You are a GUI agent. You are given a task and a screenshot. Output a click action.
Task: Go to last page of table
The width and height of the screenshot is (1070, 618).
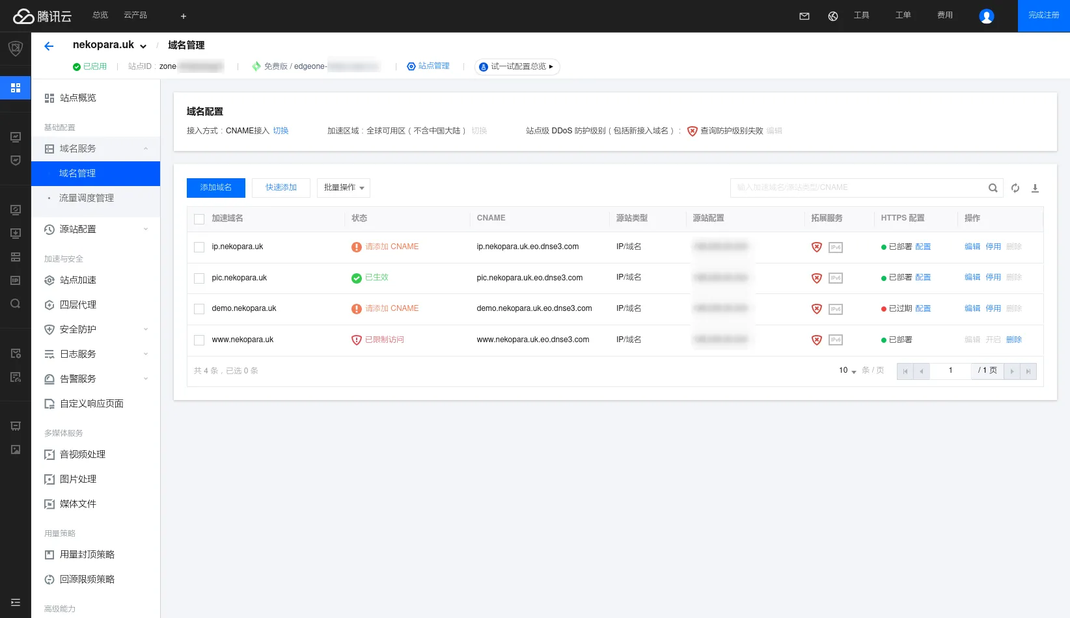pyautogui.click(x=1028, y=371)
